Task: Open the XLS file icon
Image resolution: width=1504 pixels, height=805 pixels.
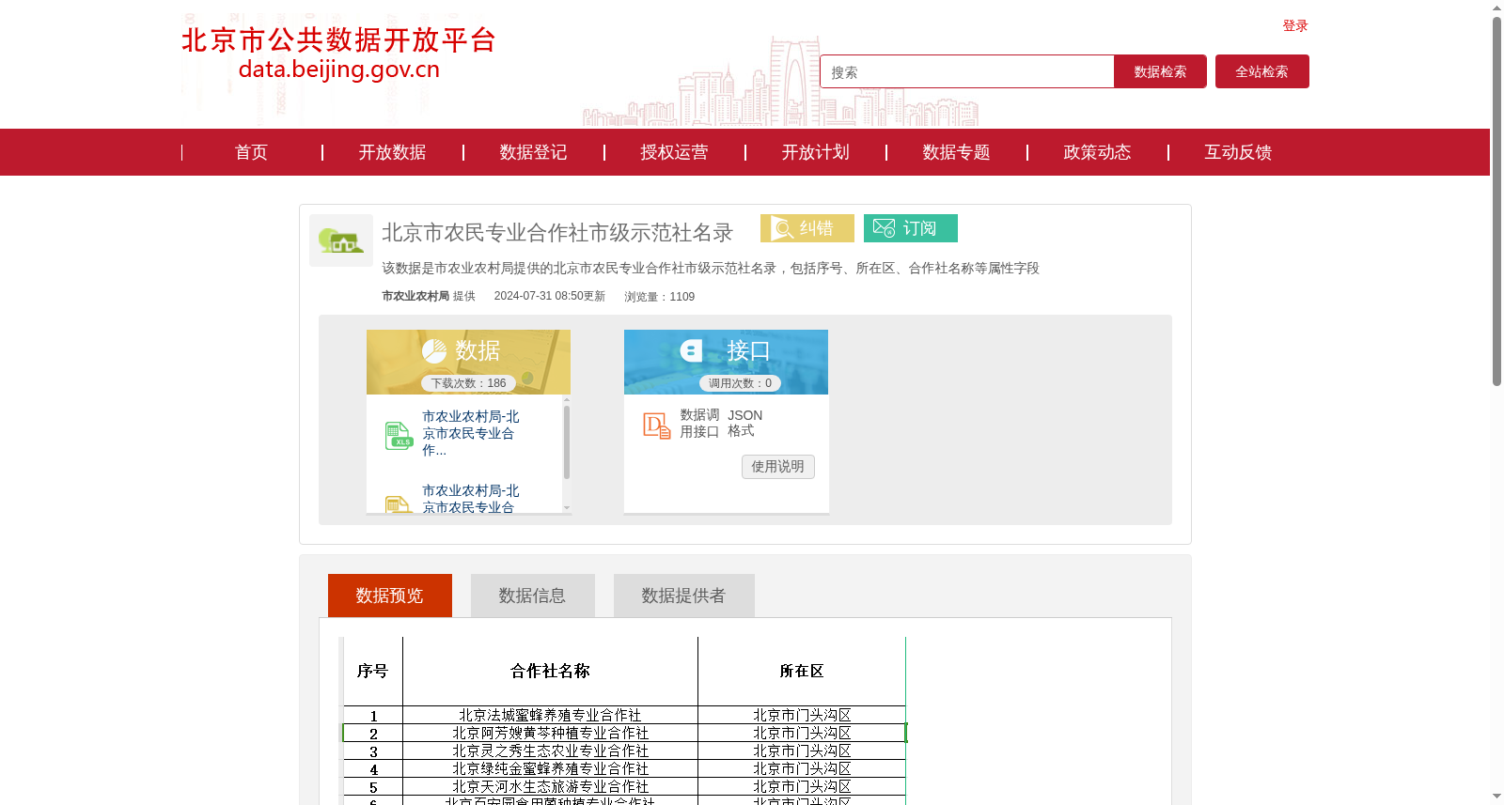Action: (x=399, y=436)
